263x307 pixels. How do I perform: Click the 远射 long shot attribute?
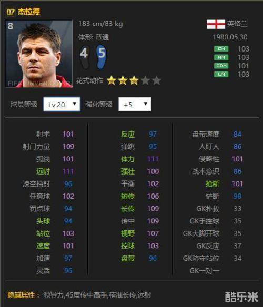[x=43, y=171]
